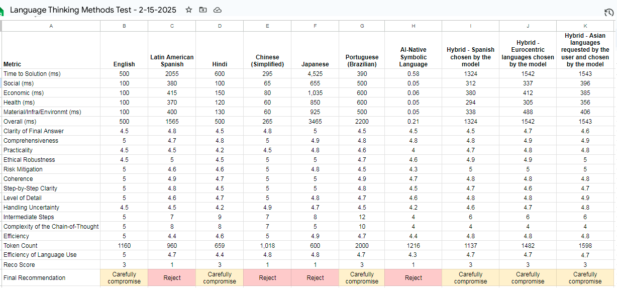The image size is (617, 288).
Task: Select the 'AI-Native Symbolic Language' heading cell
Action: [x=414, y=50]
